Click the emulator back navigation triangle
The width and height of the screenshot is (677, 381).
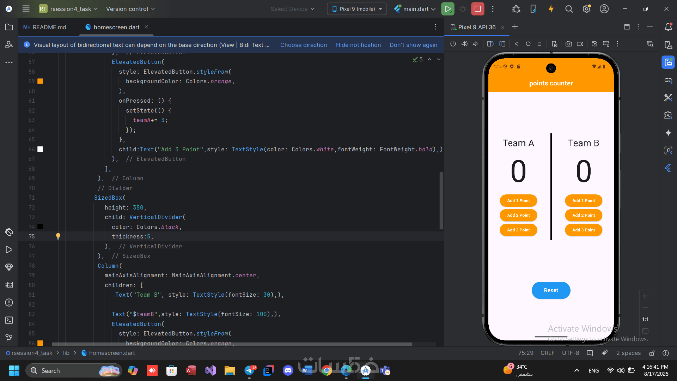[517, 44]
